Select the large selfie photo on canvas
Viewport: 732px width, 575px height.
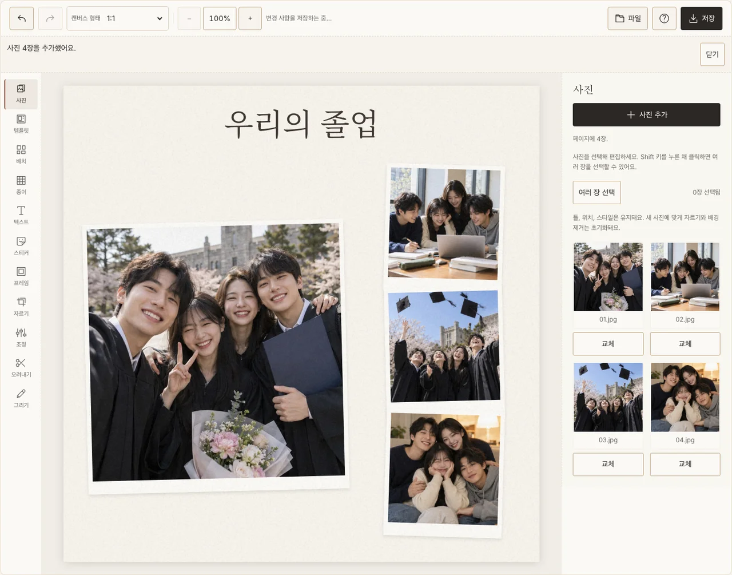click(217, 356)
